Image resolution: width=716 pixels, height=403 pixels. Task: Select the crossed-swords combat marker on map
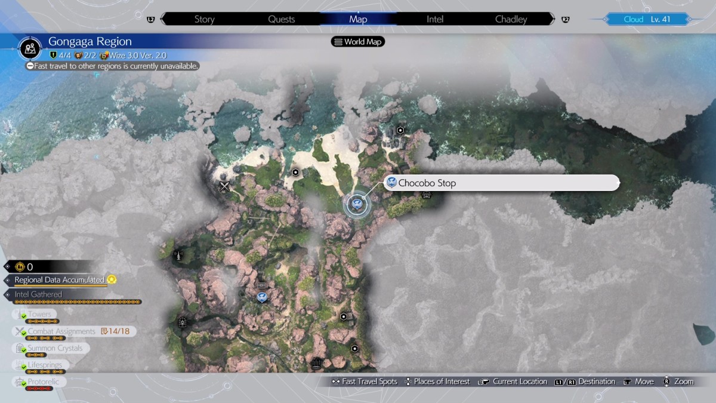point(224,186)
